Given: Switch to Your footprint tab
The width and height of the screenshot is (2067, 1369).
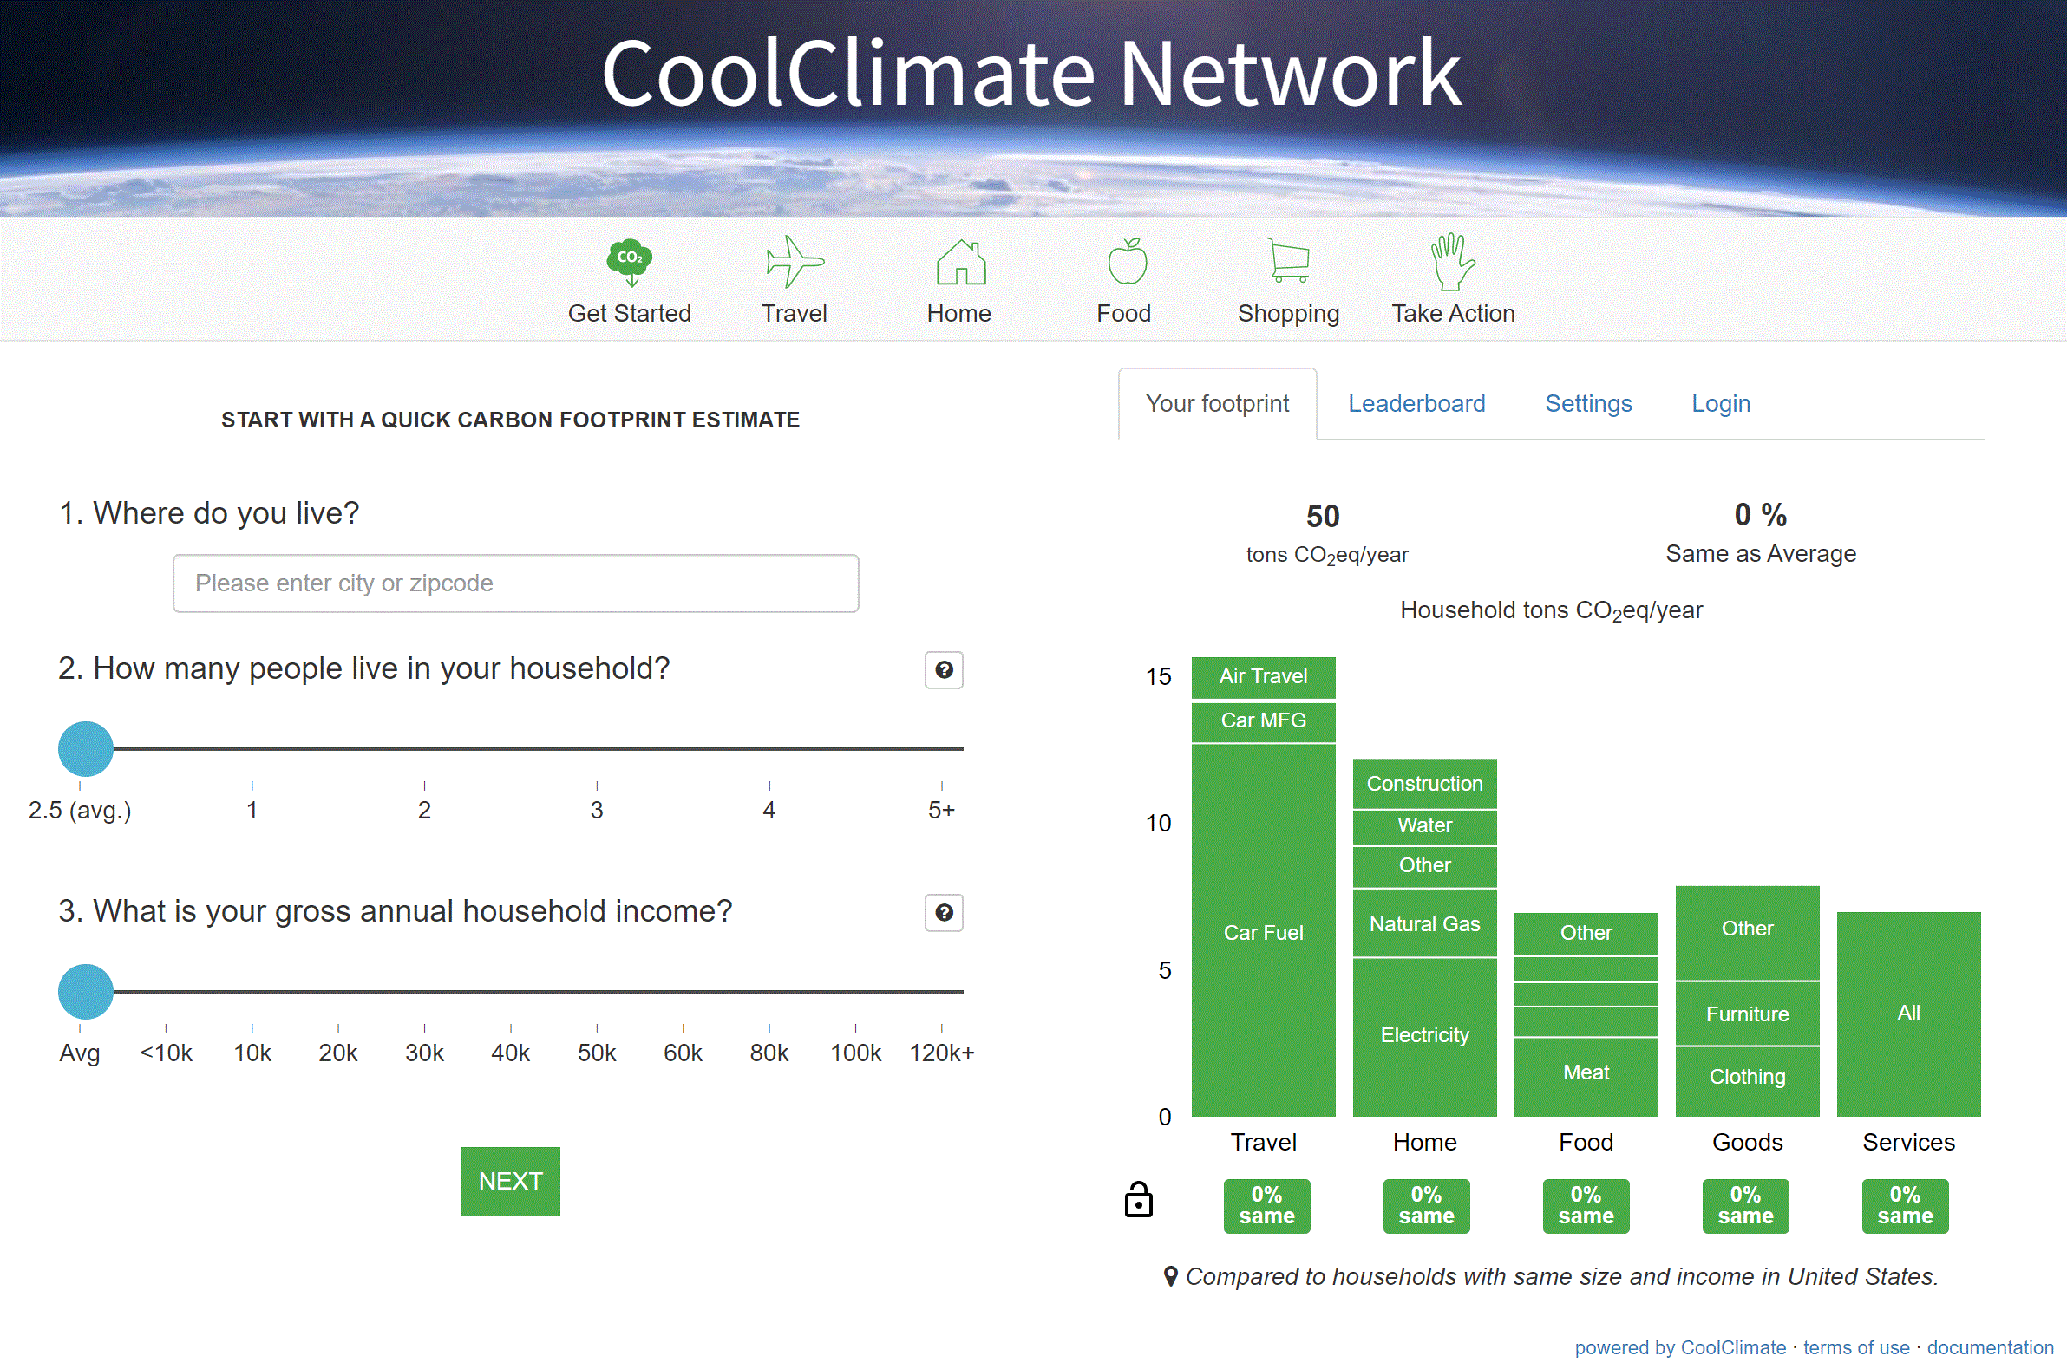Looking at the screenshot, I should pyautogui.click(x=1217, y=404).
